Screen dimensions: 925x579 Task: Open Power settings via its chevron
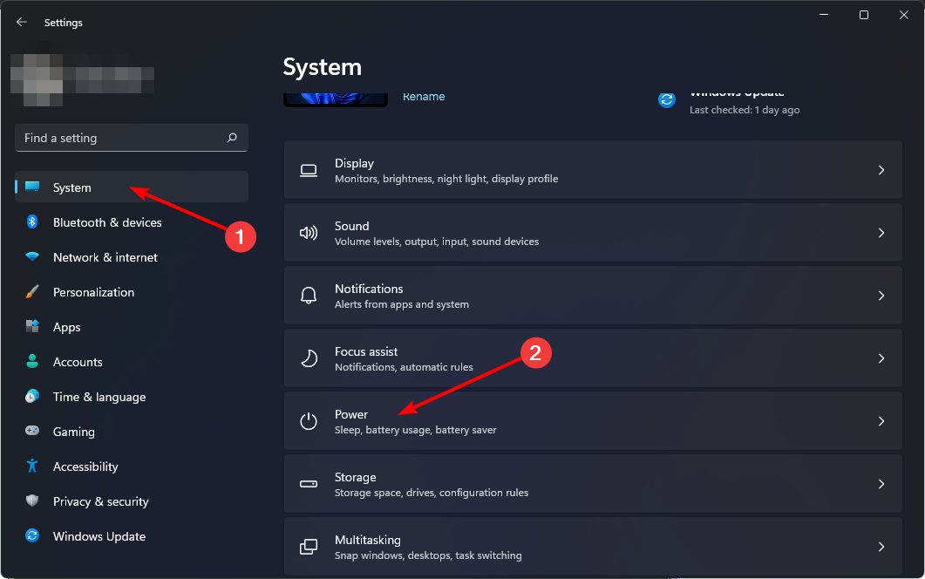point(881,421)
